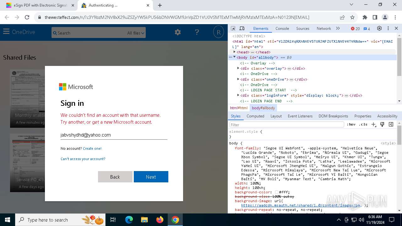402x226 pixels.
Task: Expand the div class oneDrive node
Action: pos(238,79)
